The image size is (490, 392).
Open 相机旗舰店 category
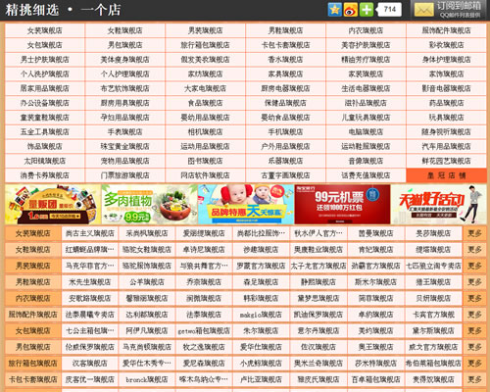[x=205, y=132]
